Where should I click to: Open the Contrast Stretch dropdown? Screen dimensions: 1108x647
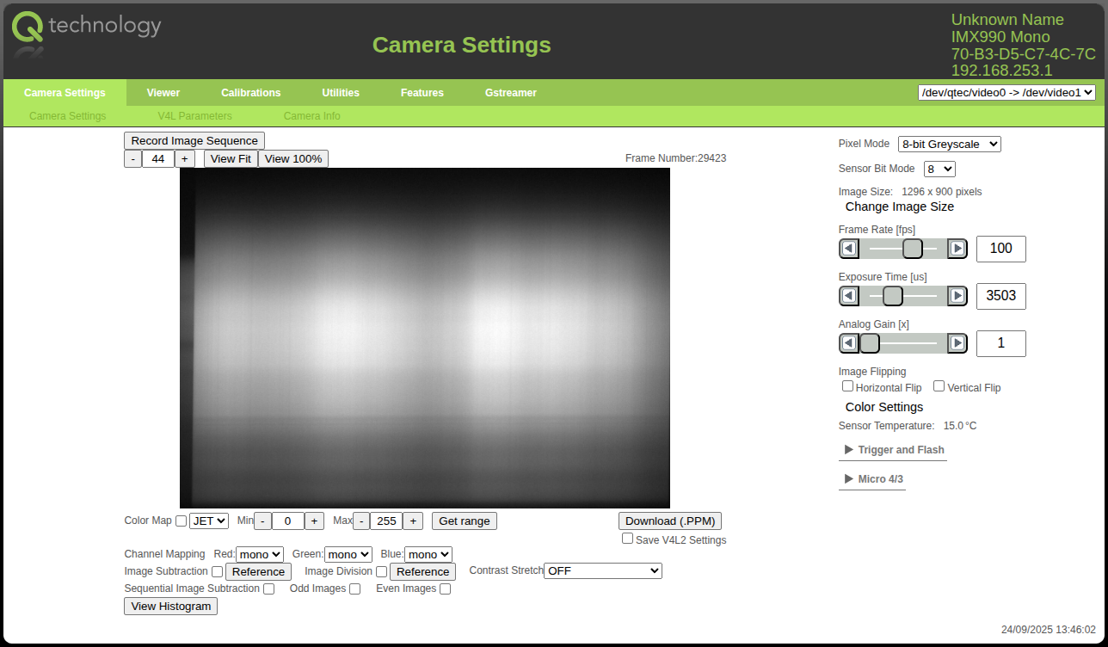[602, 570]
